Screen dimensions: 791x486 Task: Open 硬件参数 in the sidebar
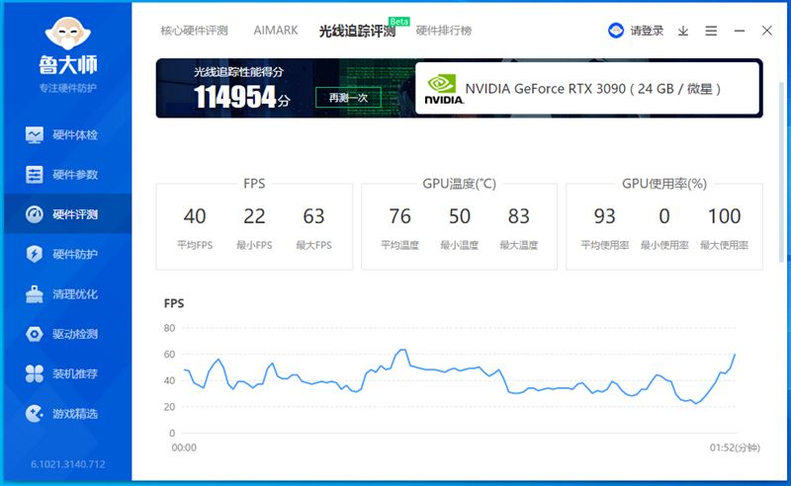click(67, 175)
